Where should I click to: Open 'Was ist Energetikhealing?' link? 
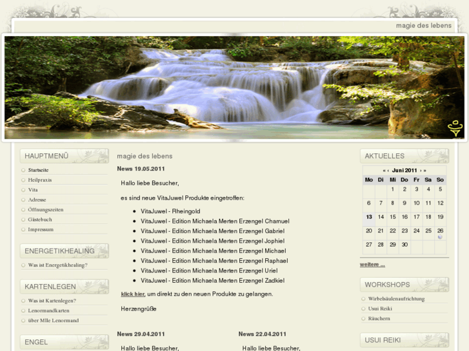tap(57, 265)
